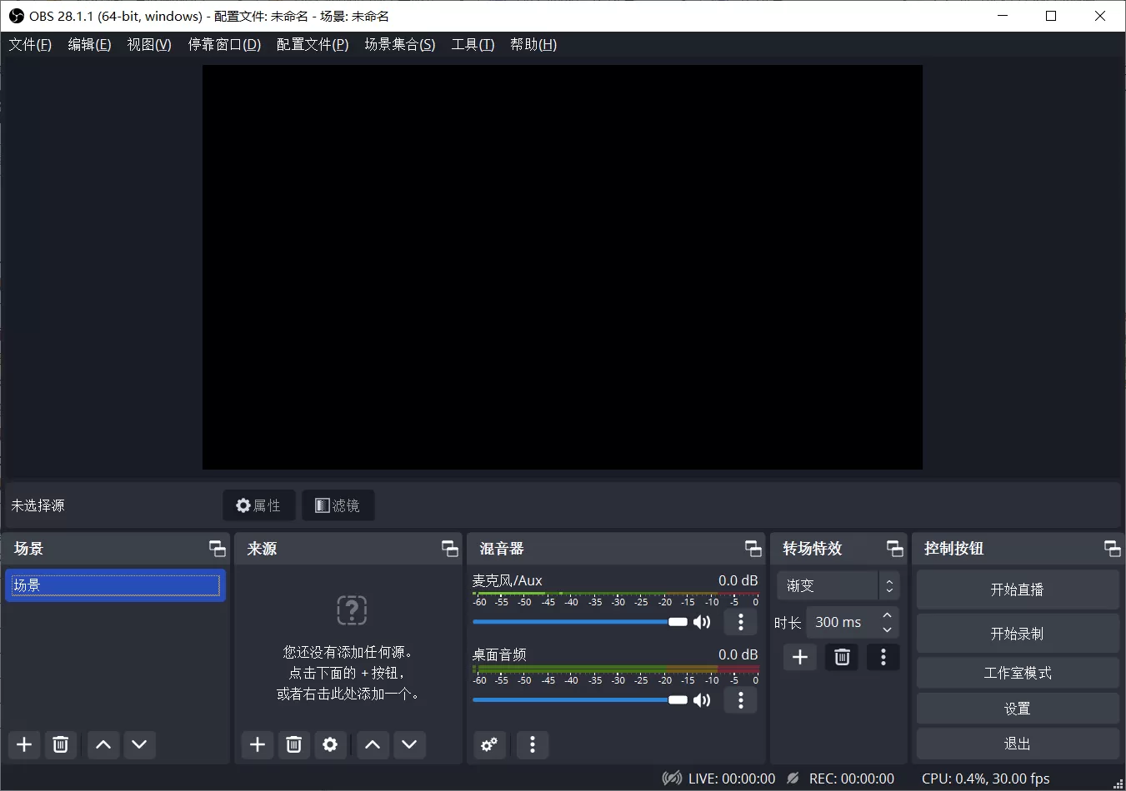Click the 开始直播 button
Viewport: 1126px width, 791px height.
click(1018, 590)
